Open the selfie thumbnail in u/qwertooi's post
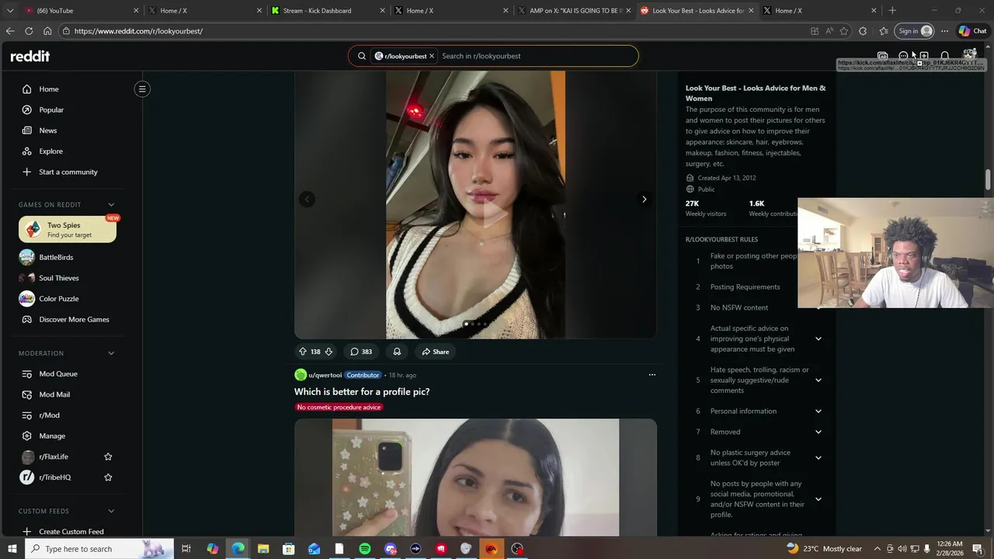The image size is (994, 559). click(x=475, y=477)
